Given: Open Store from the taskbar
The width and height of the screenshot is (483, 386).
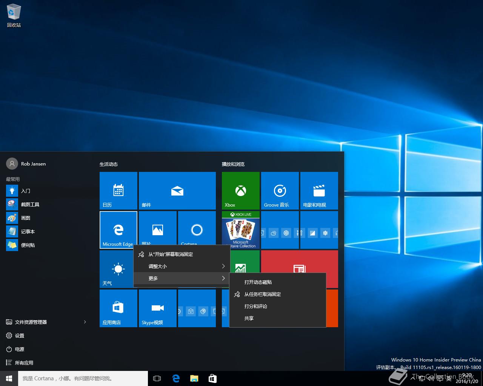Looking at the screenshot, I should click(x=212, y=378).
